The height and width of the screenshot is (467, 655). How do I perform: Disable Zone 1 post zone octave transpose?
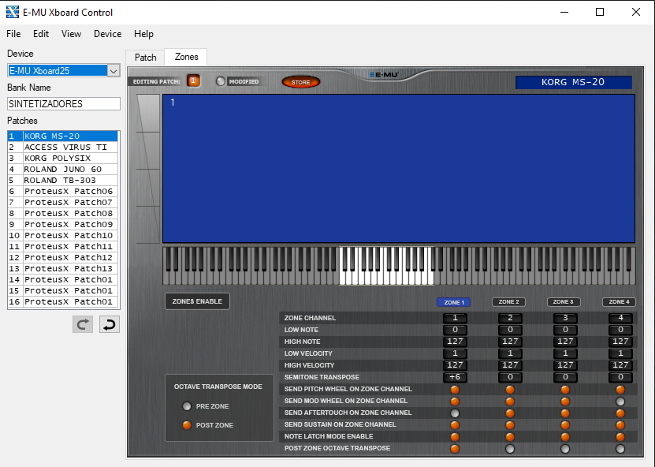point(455,449)
